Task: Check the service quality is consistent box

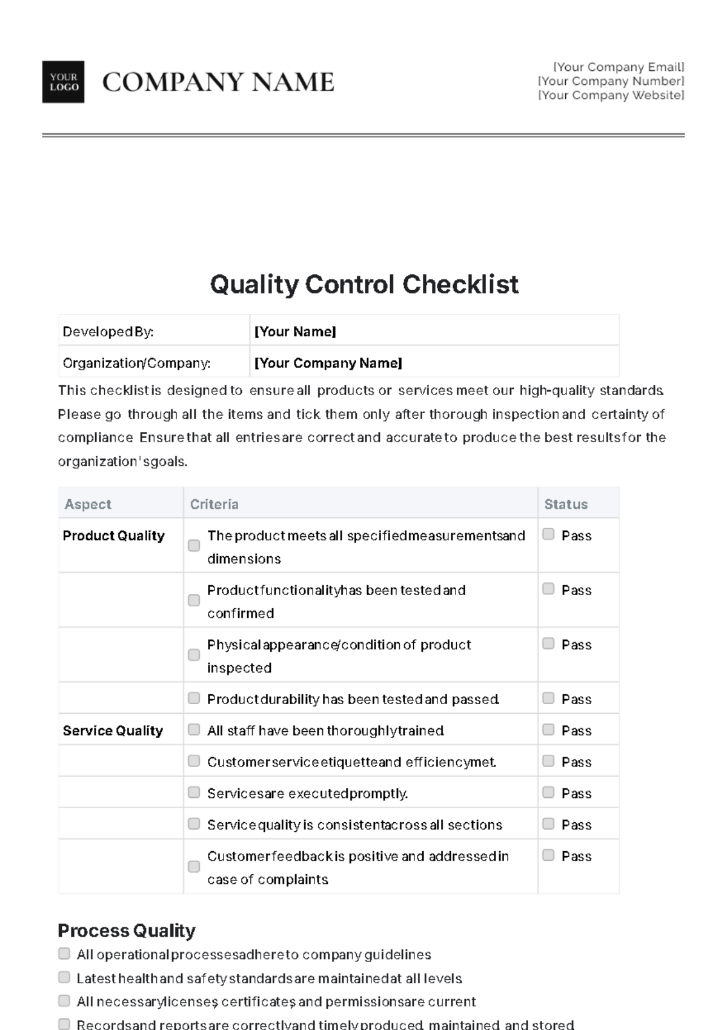Action: [x=194, y=824]
